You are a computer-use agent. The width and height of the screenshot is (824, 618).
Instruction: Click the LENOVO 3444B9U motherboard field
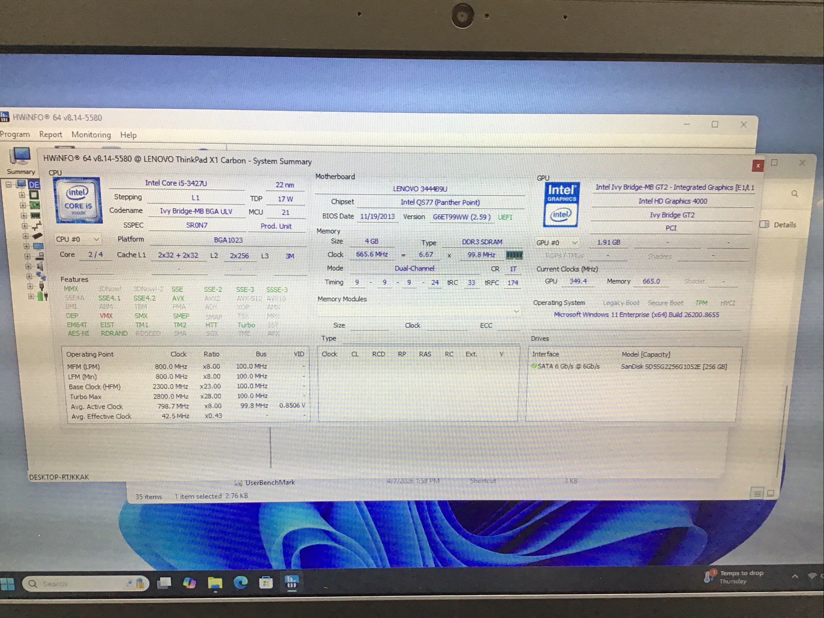point(420,189)
